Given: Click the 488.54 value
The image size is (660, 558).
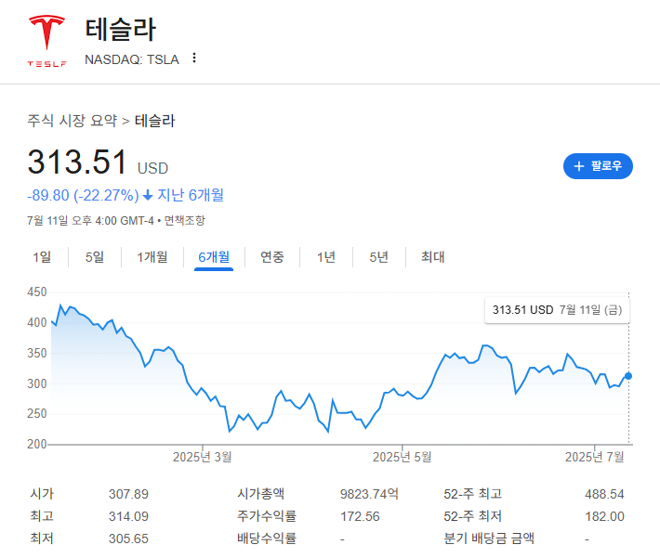Looking at the screenshot, I should (604, 494).
